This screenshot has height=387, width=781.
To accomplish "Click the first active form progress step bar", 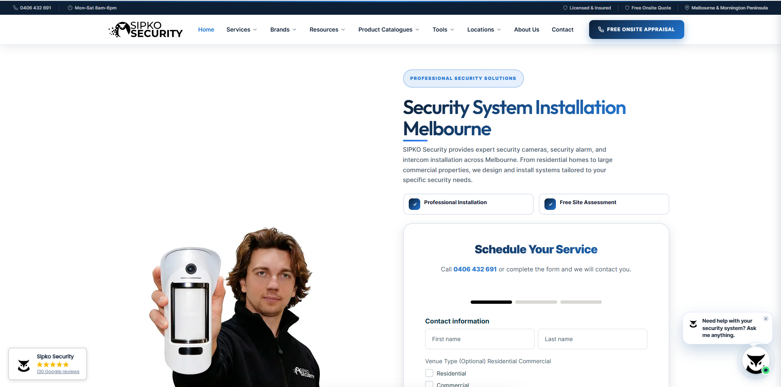I will pos(491,302).
